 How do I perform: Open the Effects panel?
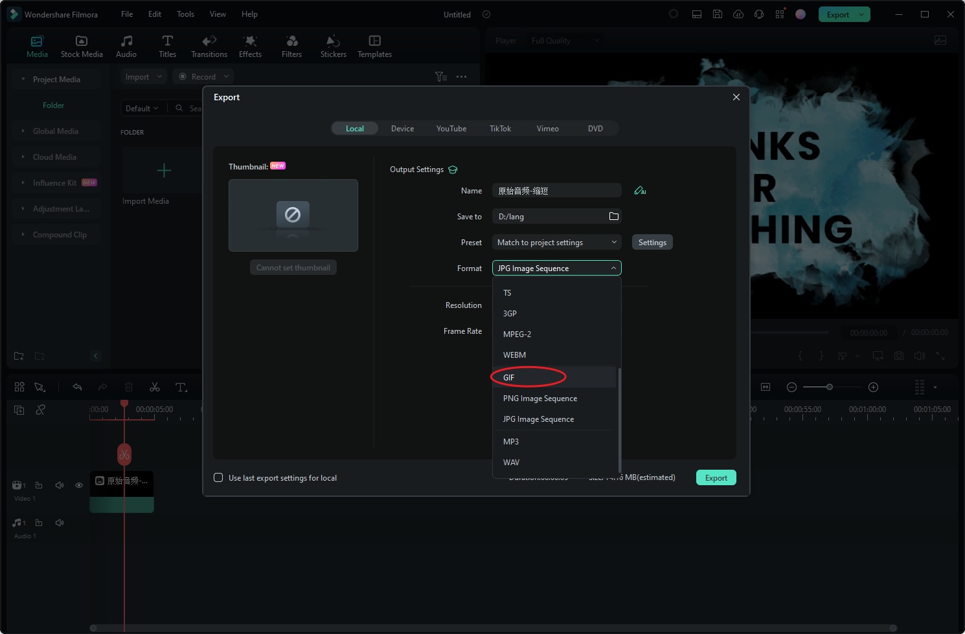[250, 47]
